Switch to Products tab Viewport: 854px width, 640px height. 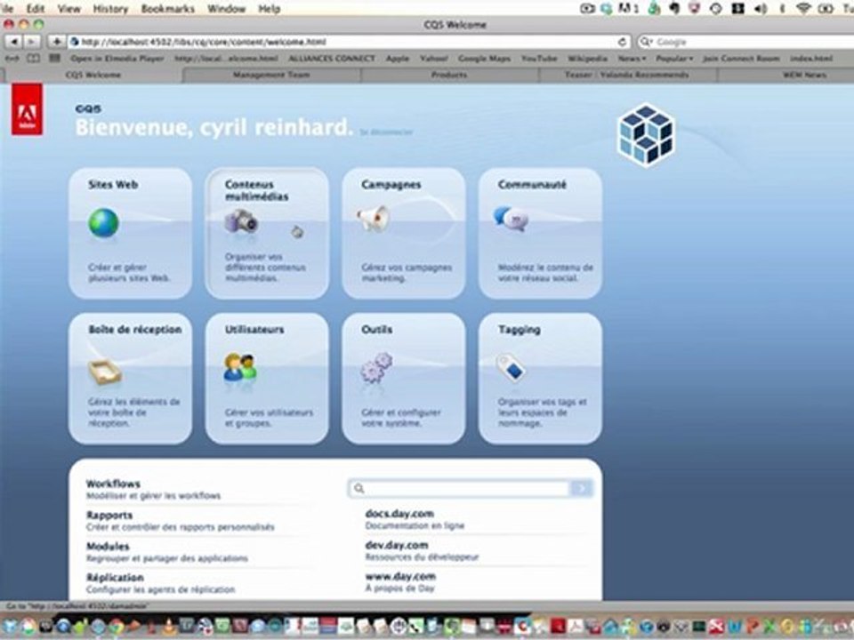(x=449, y=75)
